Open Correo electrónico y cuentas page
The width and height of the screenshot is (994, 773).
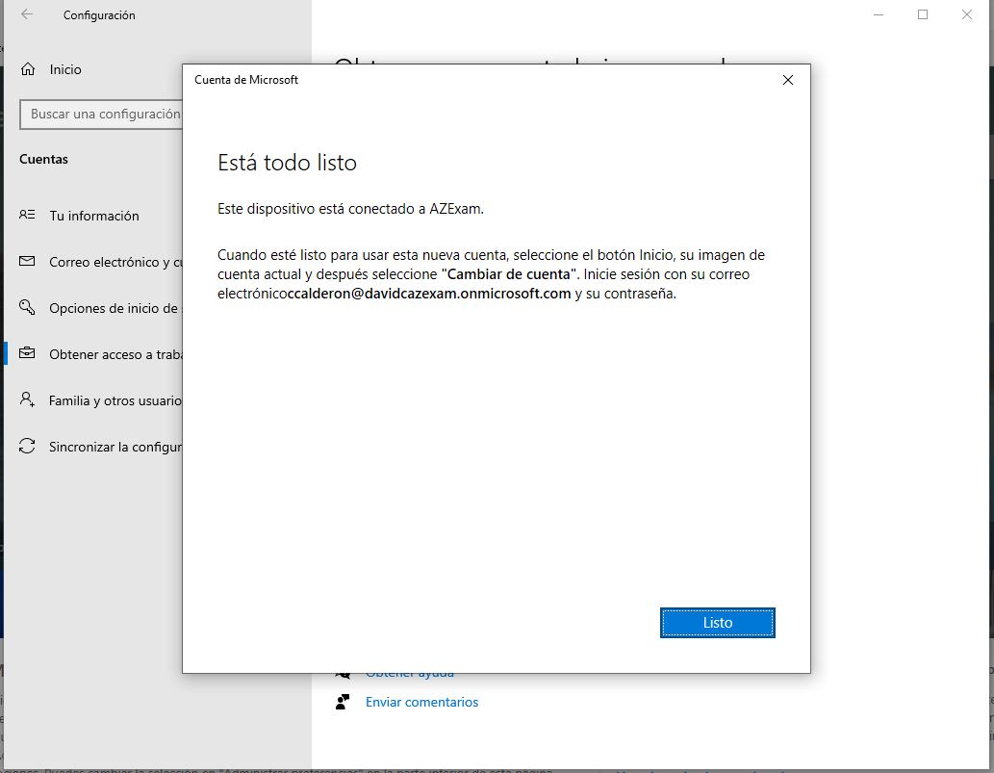coord(116,262)
